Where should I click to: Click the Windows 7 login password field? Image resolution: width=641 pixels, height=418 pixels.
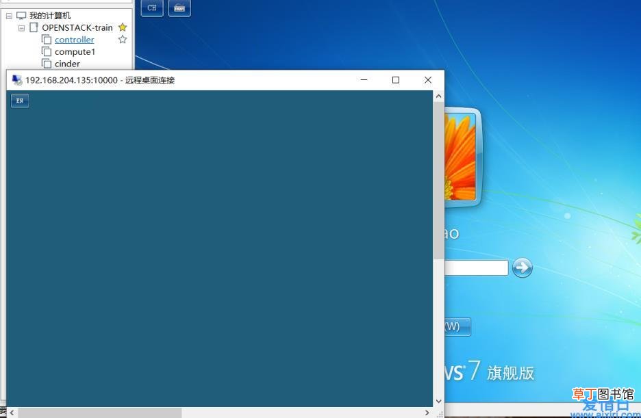click(476, 267)
